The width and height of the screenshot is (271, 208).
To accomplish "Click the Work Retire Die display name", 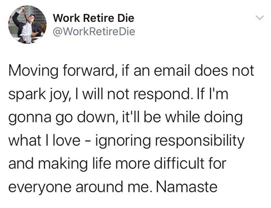I will (x=93, y=18).
